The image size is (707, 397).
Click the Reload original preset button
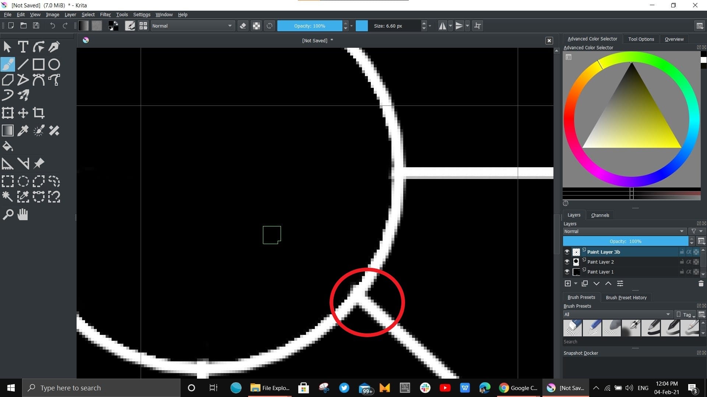pyautogui.click(x=270, y=26)
